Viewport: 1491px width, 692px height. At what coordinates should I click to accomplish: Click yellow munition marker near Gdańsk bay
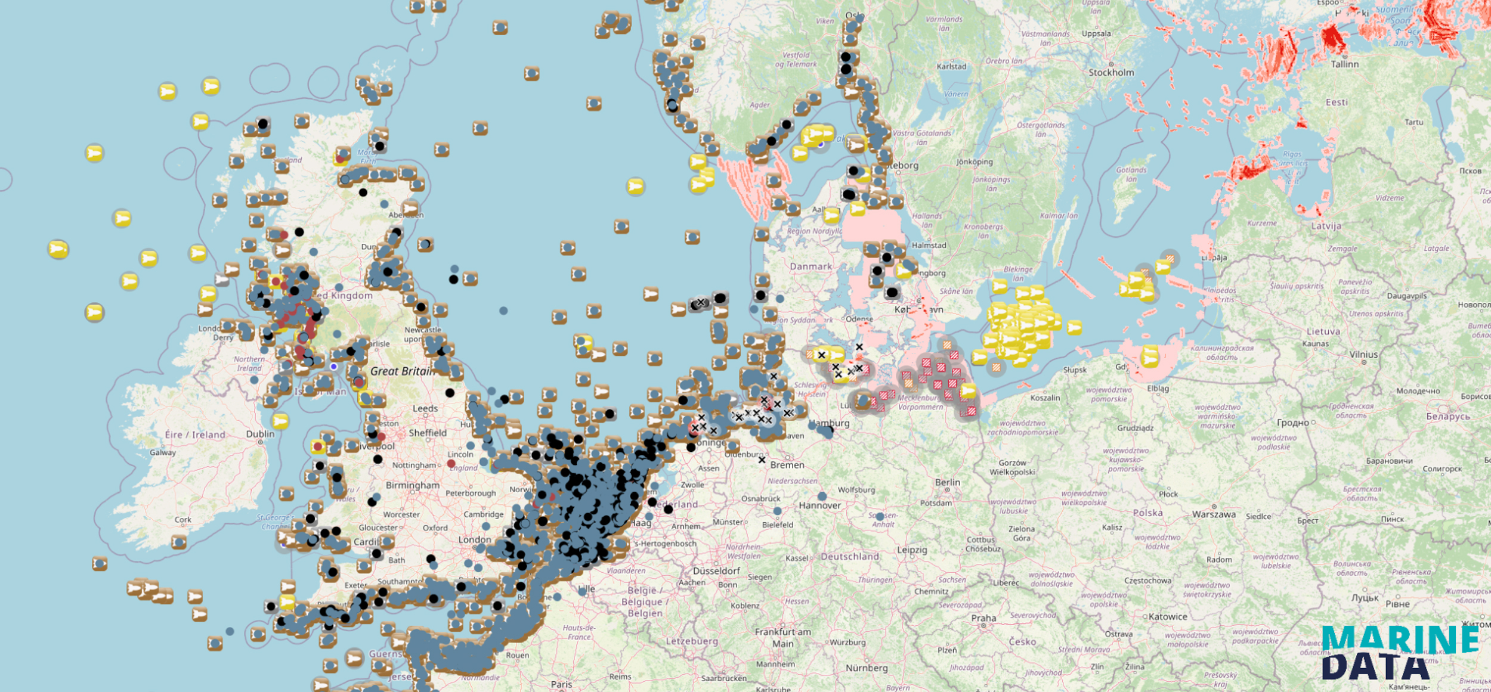point(1150,357)
